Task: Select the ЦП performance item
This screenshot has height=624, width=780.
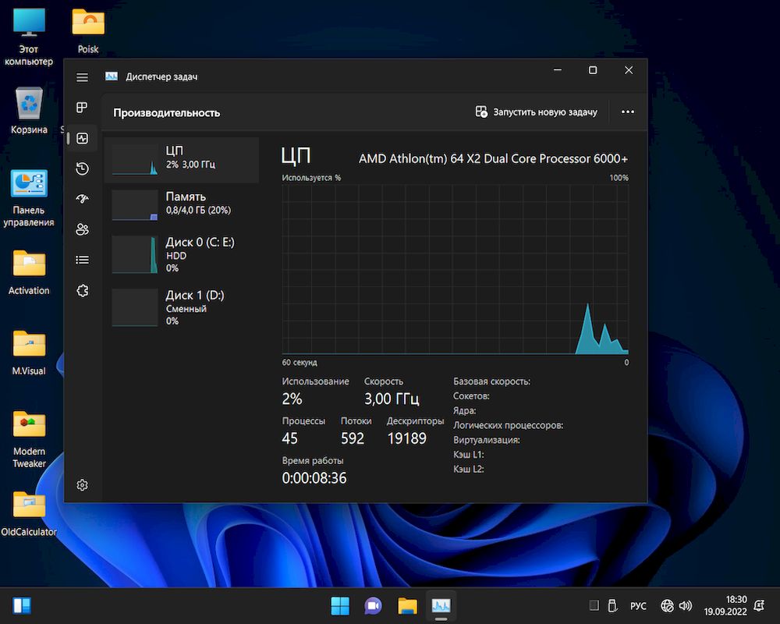Action: 184,158
